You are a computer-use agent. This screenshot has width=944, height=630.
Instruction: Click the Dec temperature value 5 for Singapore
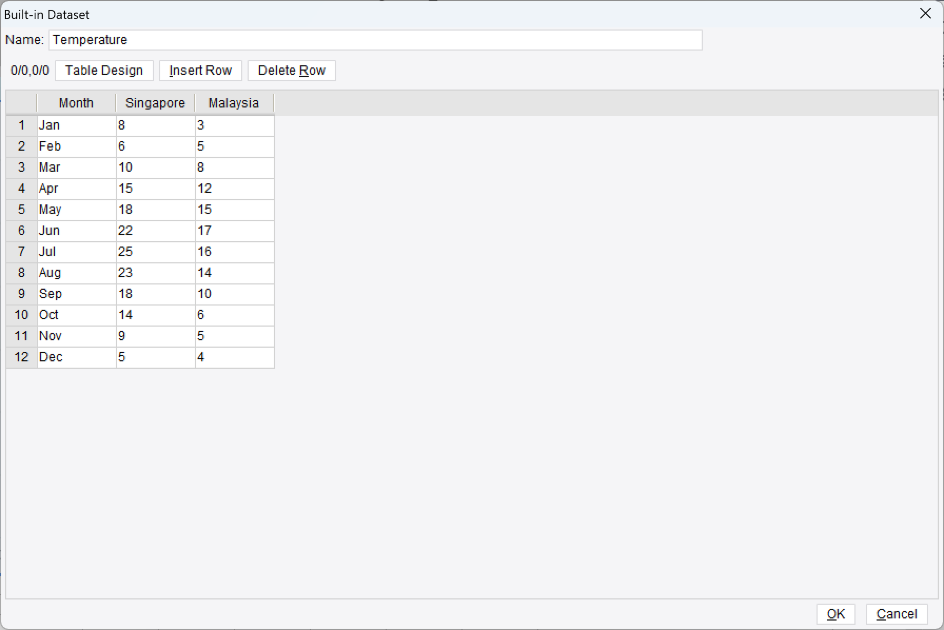tap(155, 357)
